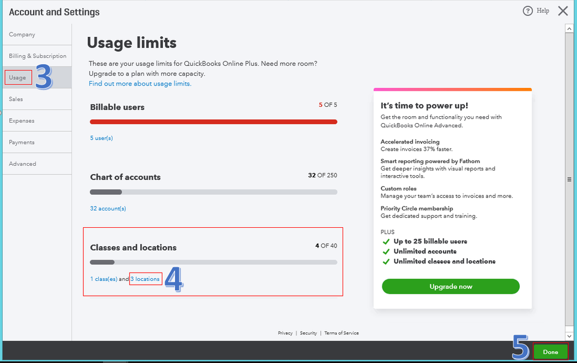Screen dimensions: 577x363
Task: Click the '3 locations' link
Action: [145, 279]
